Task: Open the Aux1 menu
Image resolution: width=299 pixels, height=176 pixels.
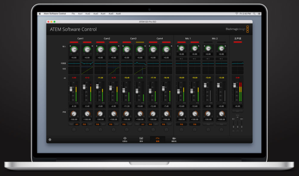Action: tap(80, 14)
